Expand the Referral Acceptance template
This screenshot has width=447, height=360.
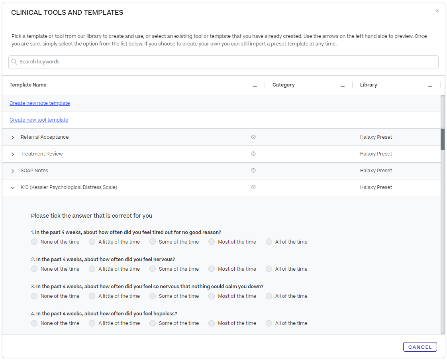[x=13, y=137]
